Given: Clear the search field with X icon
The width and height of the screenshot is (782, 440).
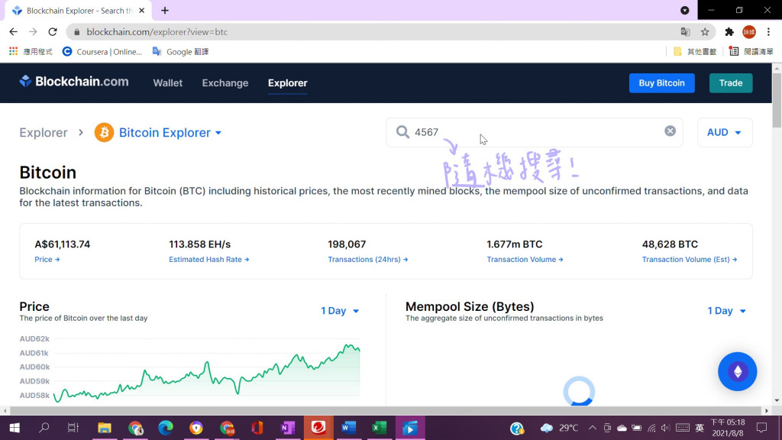Looking at the screenshot, I should (670, 131).
